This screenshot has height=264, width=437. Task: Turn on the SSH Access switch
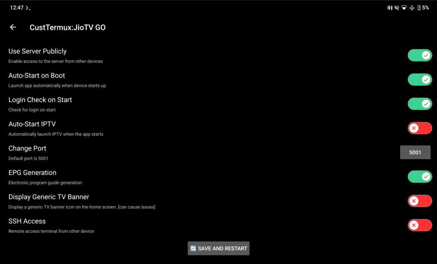click(420, 225)
